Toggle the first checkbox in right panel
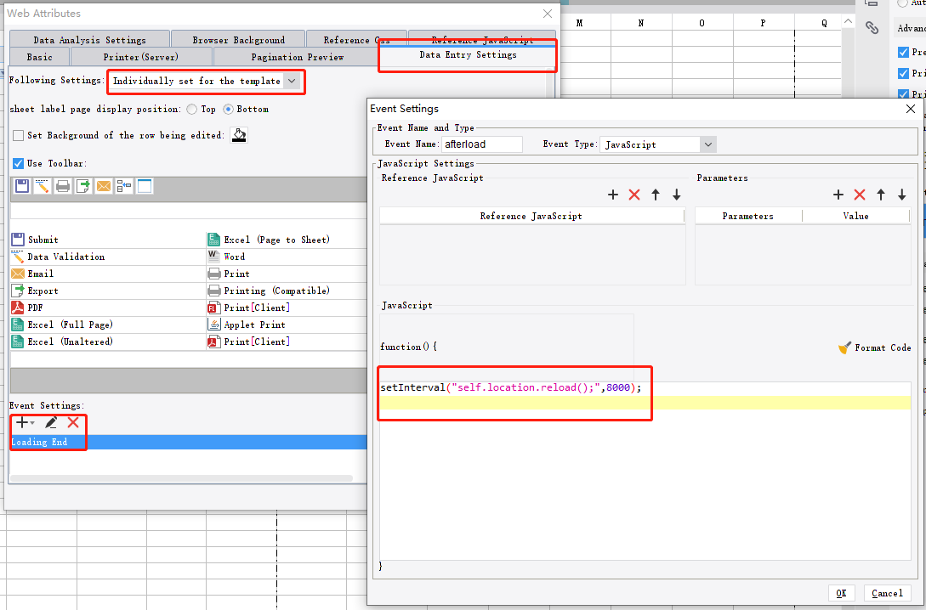This screenshot has width=926, height=610. pyautogui.click(x=903, y=52)
